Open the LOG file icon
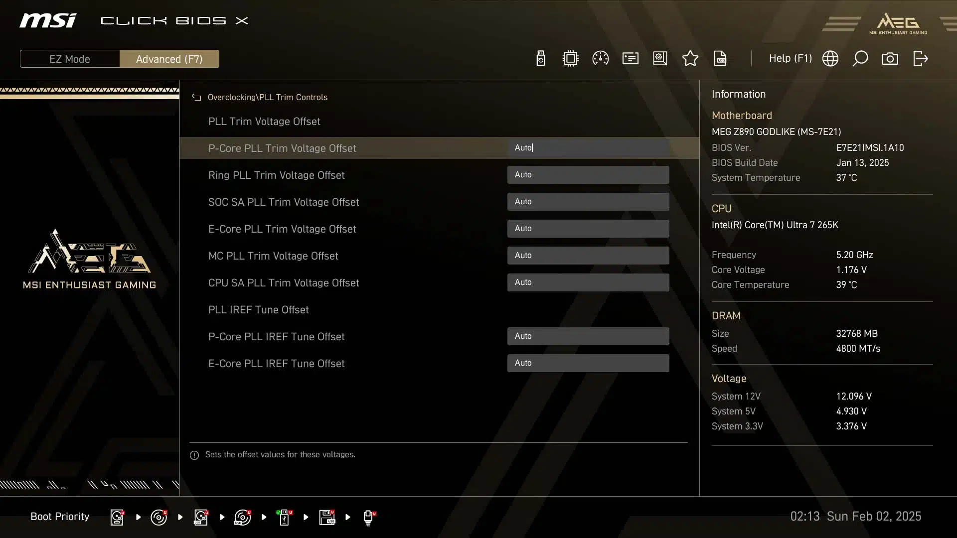Viewport: 957px width, 538px height. (x=720, y=59)
